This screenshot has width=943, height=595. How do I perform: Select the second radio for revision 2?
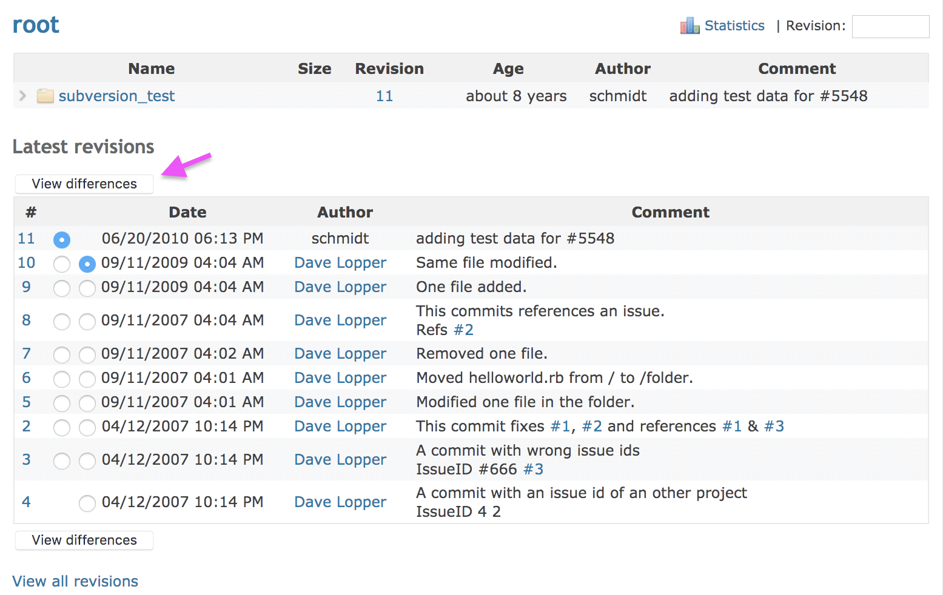coord(87,428)
